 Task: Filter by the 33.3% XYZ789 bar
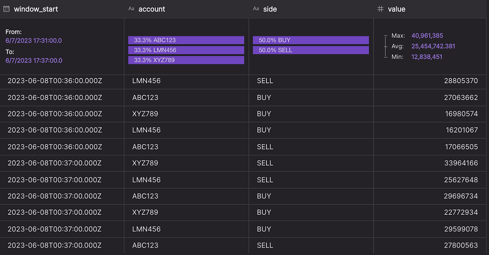pos(186,60)
